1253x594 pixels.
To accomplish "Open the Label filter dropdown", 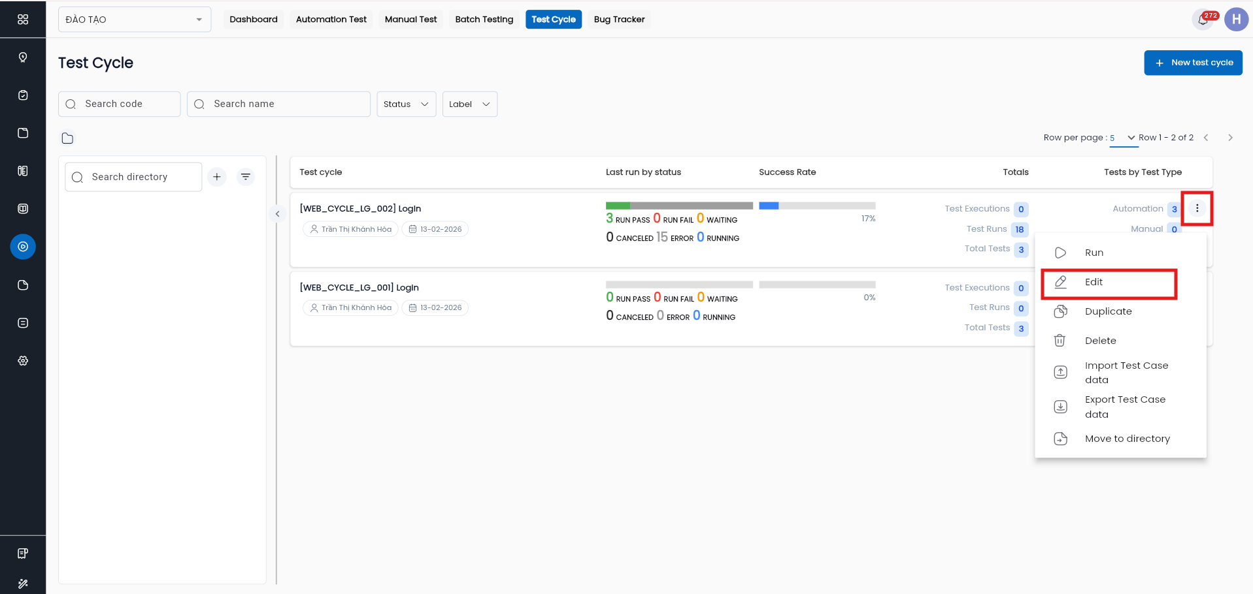I will pos(469,104).
